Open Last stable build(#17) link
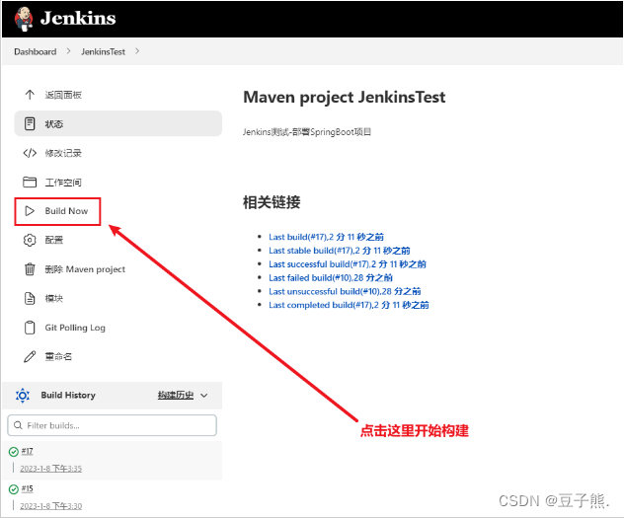 click(339, 251)
